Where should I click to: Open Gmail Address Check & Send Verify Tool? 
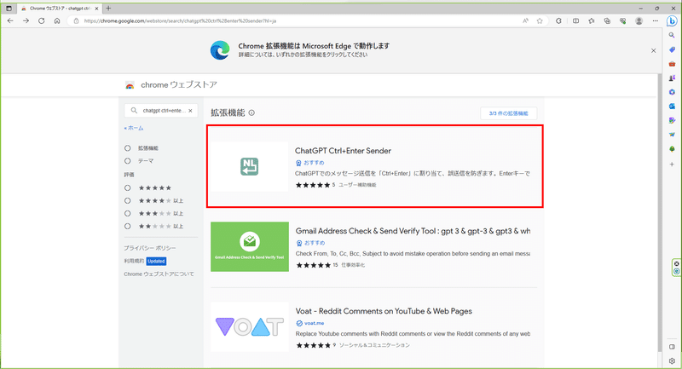click(x=413, y=231)
